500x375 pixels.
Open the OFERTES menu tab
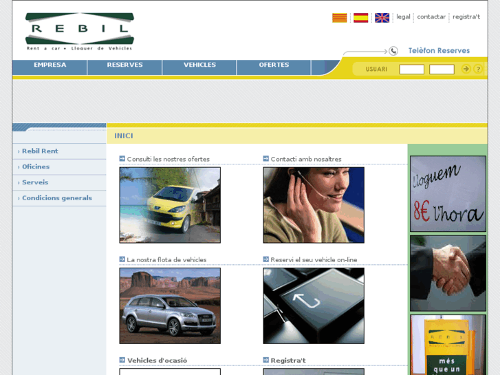(274, 67)
